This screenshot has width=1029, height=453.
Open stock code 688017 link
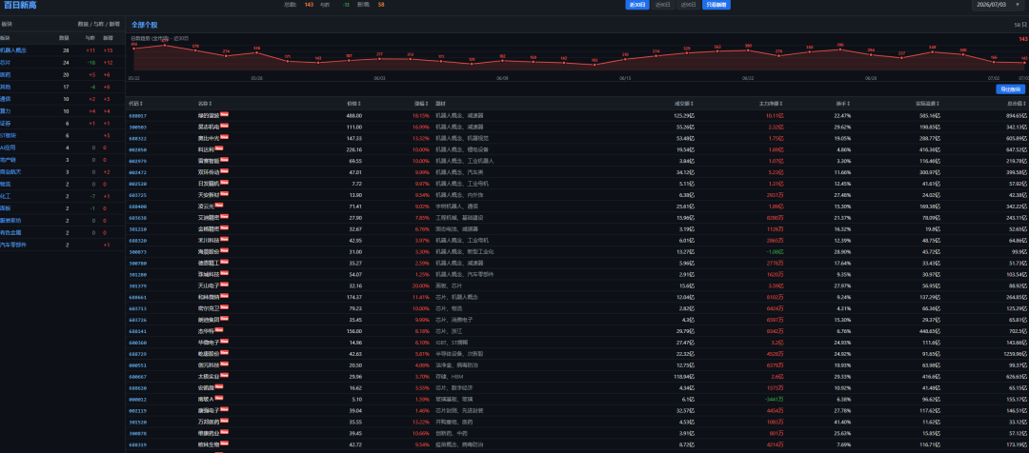coord(138,115)
